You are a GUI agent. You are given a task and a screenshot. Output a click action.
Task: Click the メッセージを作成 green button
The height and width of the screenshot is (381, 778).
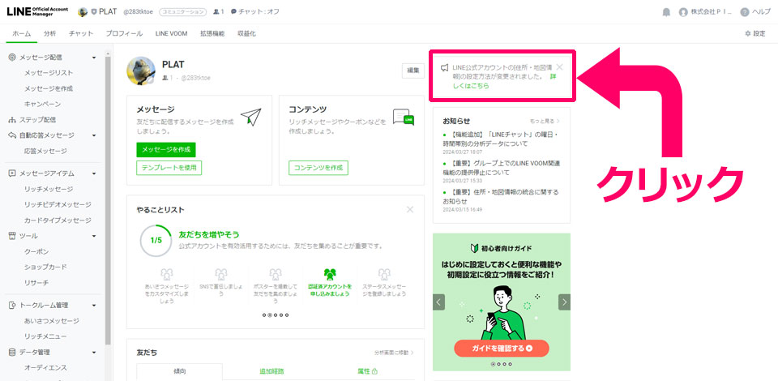(x=166, y=149)
